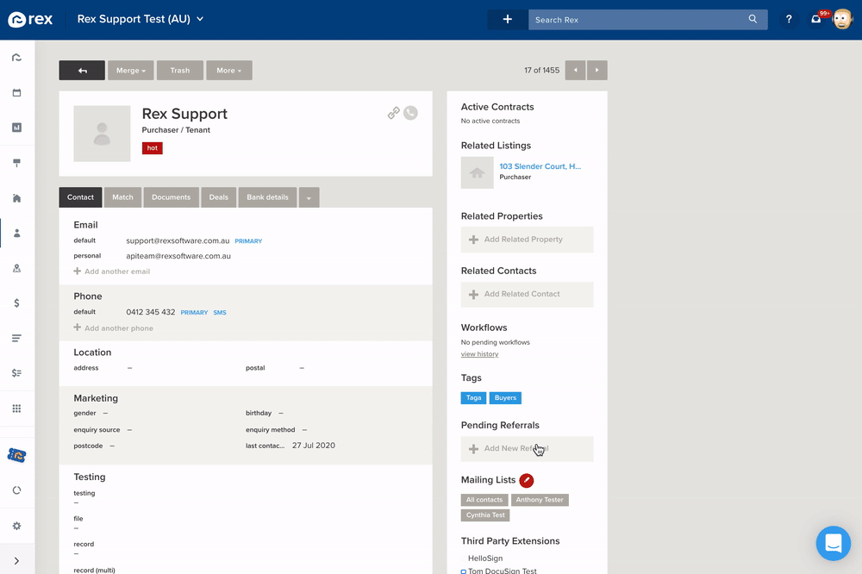
Task: Switch to the Match tab
Action: click(122, 197)
